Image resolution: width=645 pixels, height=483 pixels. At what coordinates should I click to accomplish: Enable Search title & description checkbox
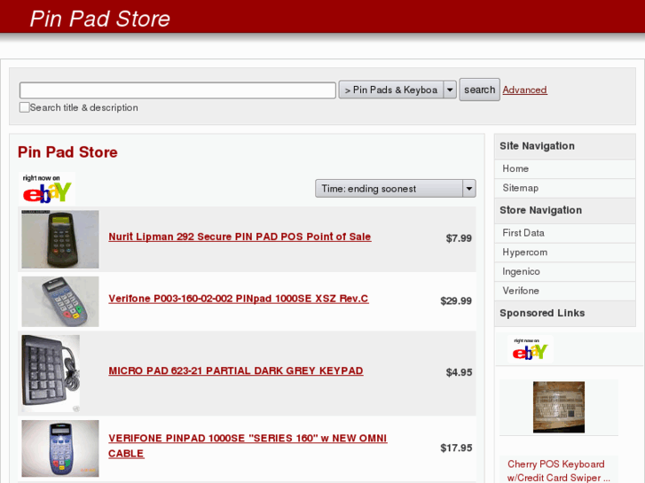24,107
